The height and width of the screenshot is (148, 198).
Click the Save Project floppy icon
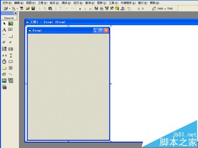(33, 9)
